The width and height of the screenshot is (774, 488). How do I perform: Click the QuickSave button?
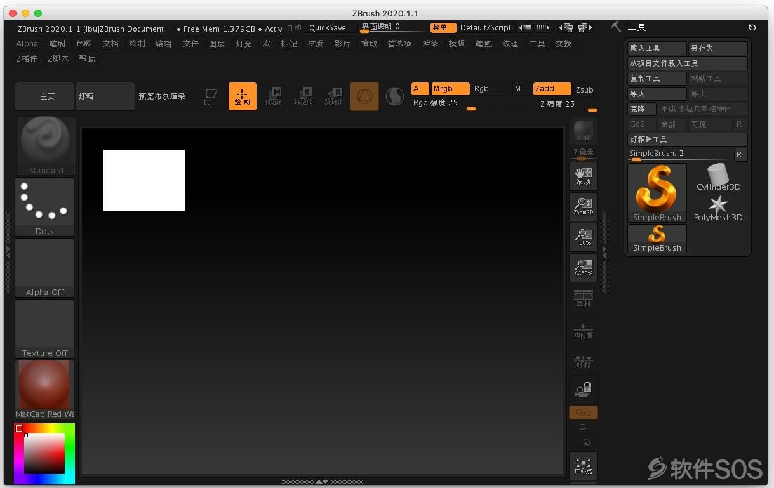pos(328,28)
